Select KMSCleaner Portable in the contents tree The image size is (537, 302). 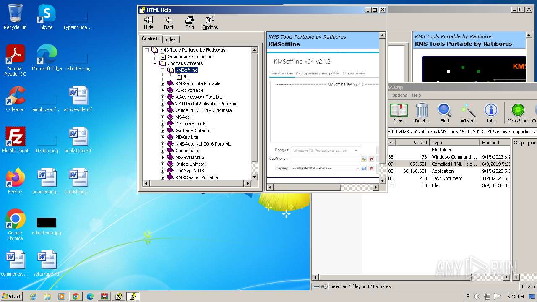click(x=196, y=177)
